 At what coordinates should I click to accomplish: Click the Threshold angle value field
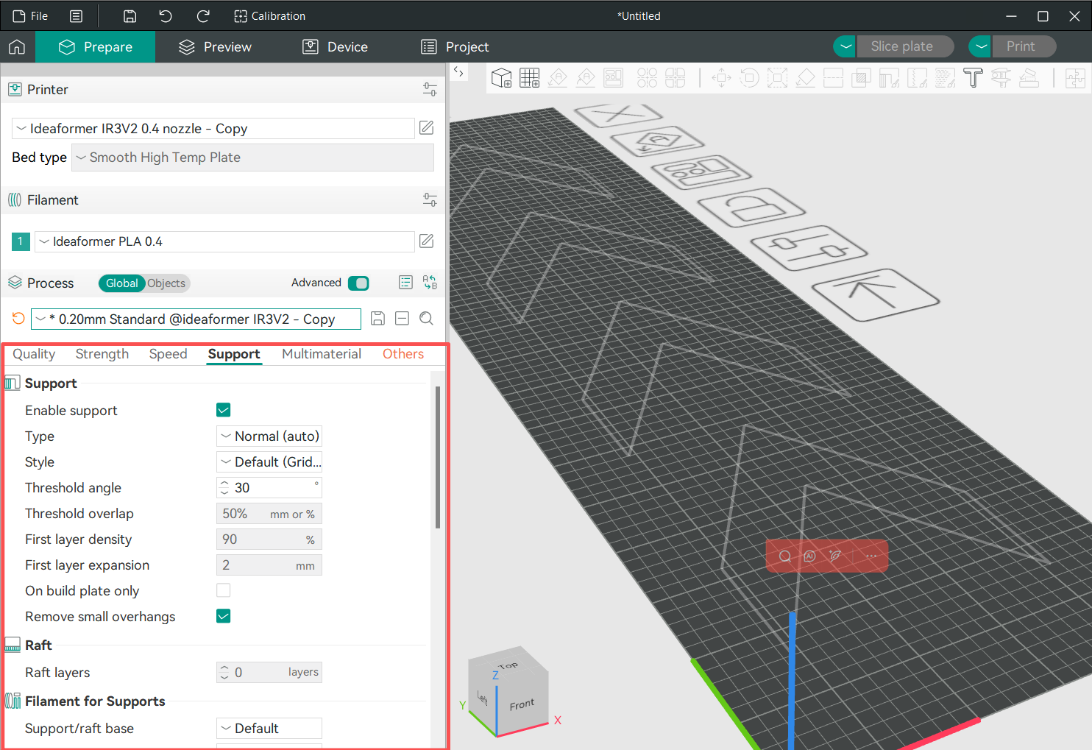click(269, 488)
